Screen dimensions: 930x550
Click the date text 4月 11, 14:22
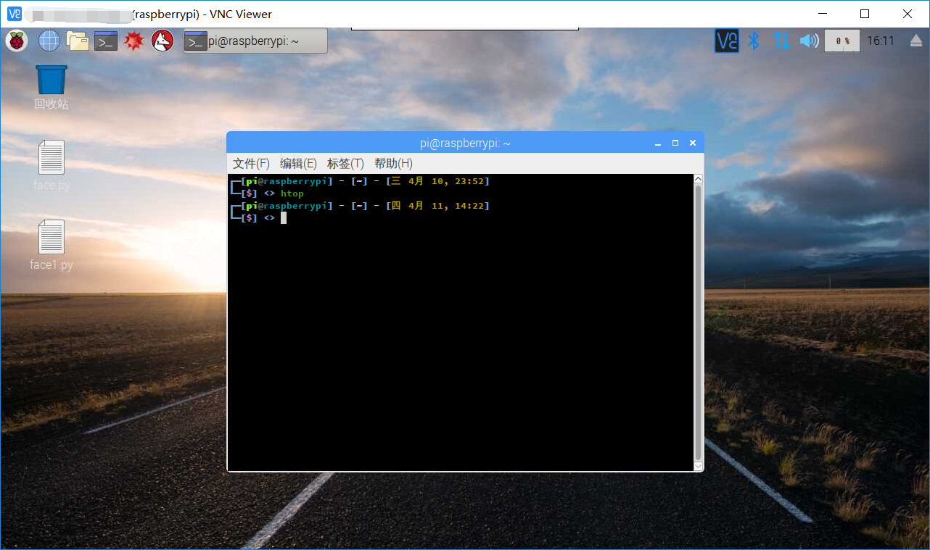tap(446, 206)
